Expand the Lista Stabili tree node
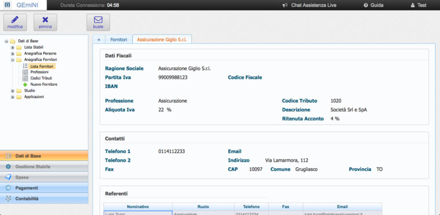Screen dimensions: 440x215 pos(12,48)
